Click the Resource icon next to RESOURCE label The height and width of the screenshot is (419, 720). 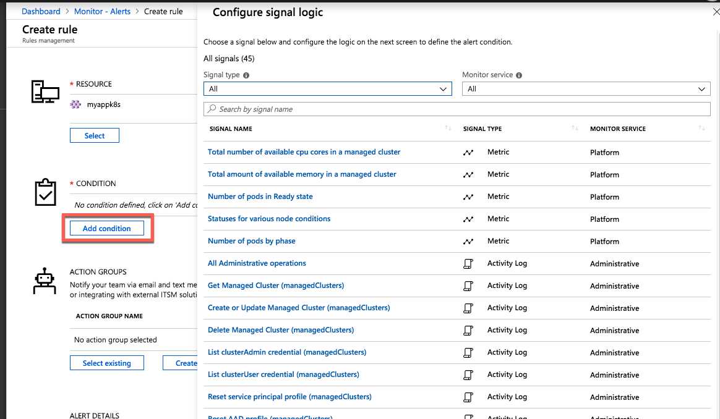[x=45, y=91]
